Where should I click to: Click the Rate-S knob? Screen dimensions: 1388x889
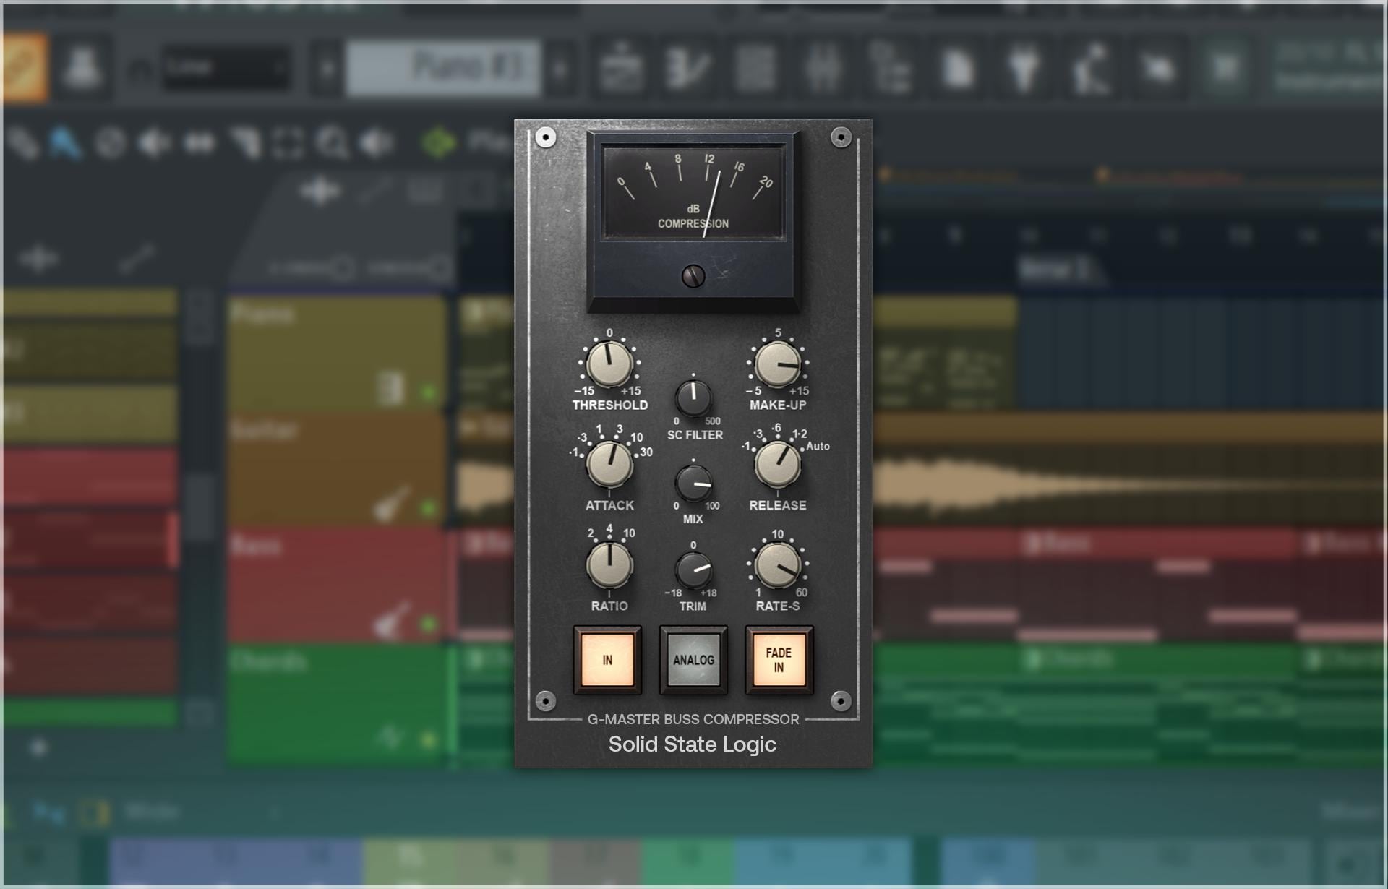point(778,565)
